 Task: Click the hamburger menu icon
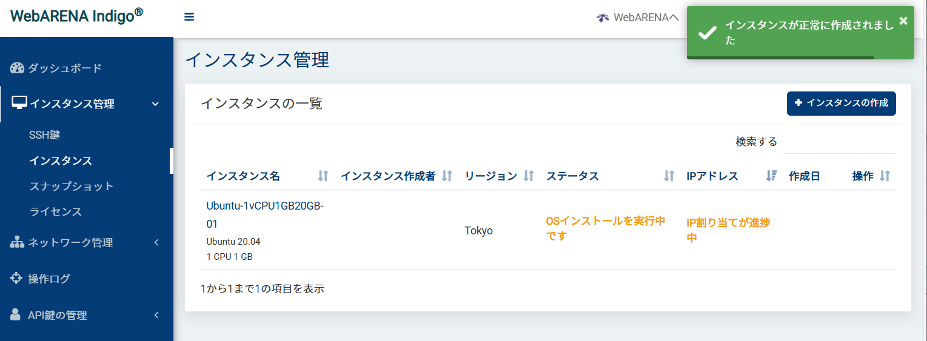pyautogui.click(x=189, y=17)
